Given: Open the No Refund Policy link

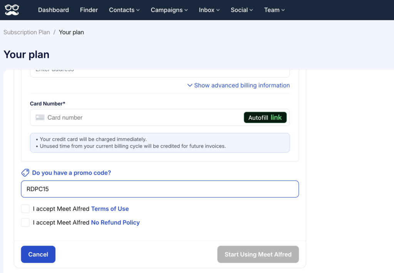Looking at the screenshot, I should coord(115,223).
